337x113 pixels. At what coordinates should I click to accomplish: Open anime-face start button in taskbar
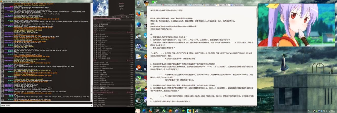(x=137, y=111)
